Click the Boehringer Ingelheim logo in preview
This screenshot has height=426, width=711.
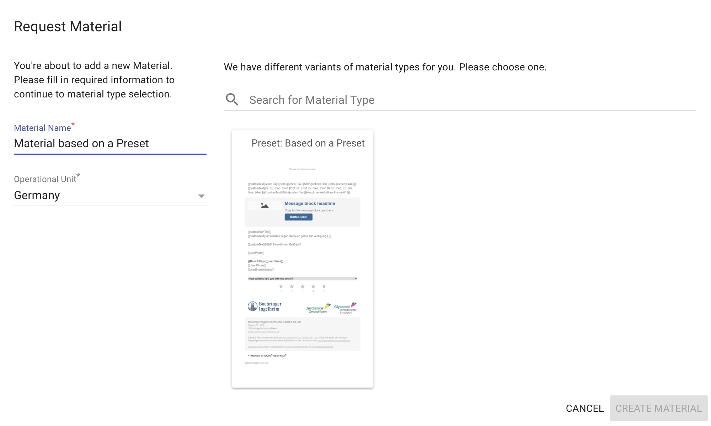(x=264, y=306)
